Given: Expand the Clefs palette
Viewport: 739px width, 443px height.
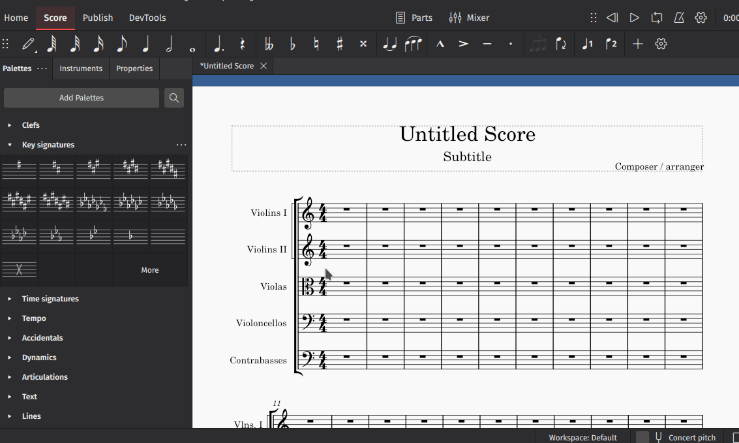Looking at the screenshot, I should click(31, 125).
